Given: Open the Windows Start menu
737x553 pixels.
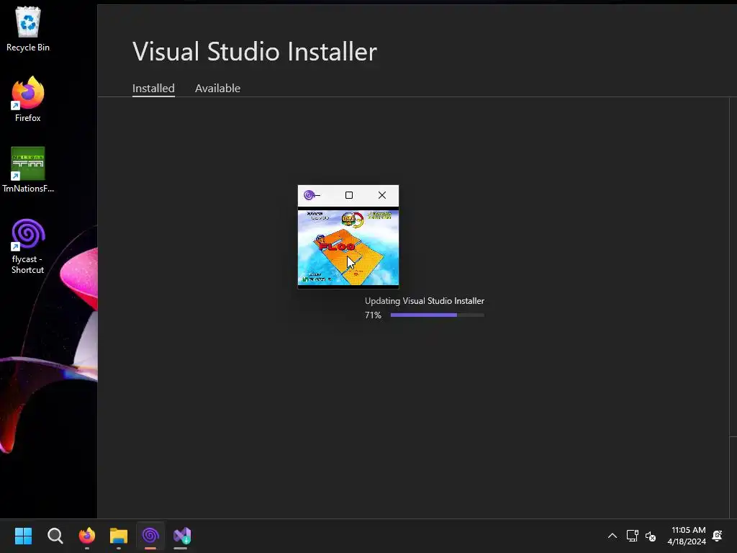Looking at the screenshot, I should click(23, 536).
